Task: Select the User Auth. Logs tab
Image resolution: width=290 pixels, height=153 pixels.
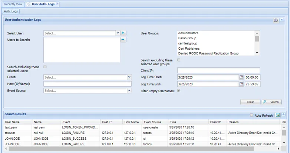Action: tap(43, 4)
